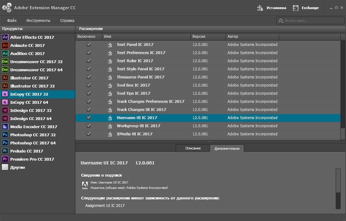
Task: Click the Включено column header
Action: [x=88, y=37]
